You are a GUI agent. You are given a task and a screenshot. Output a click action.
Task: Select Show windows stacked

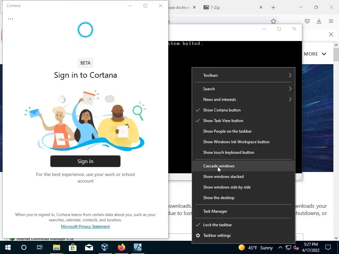243,177
